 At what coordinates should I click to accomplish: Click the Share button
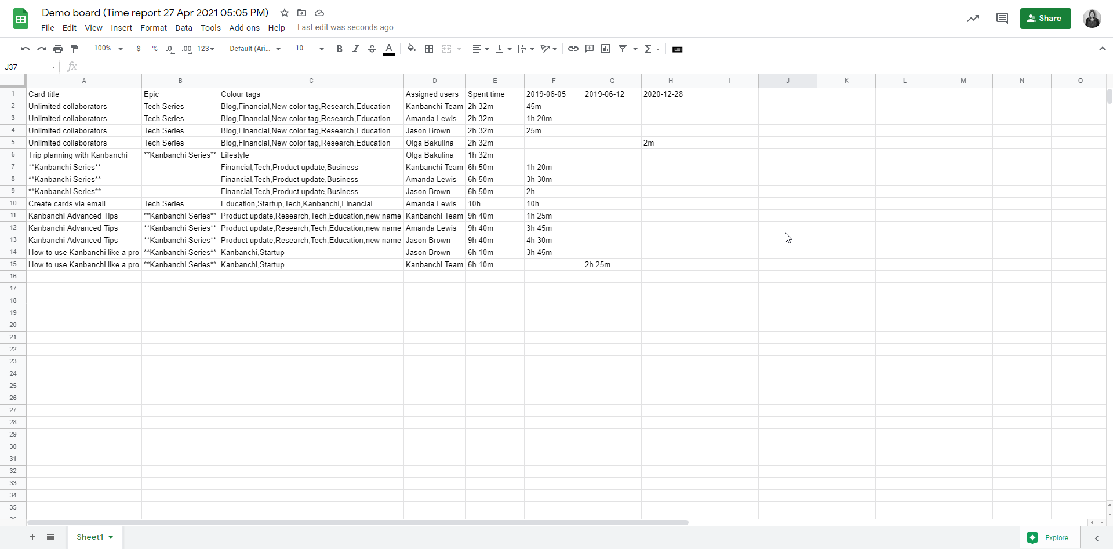1045,19
